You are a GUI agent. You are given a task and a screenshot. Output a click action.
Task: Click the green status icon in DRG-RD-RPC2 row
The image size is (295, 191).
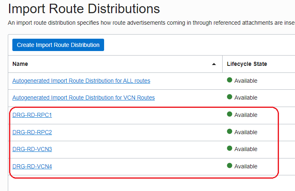(230, 132)
